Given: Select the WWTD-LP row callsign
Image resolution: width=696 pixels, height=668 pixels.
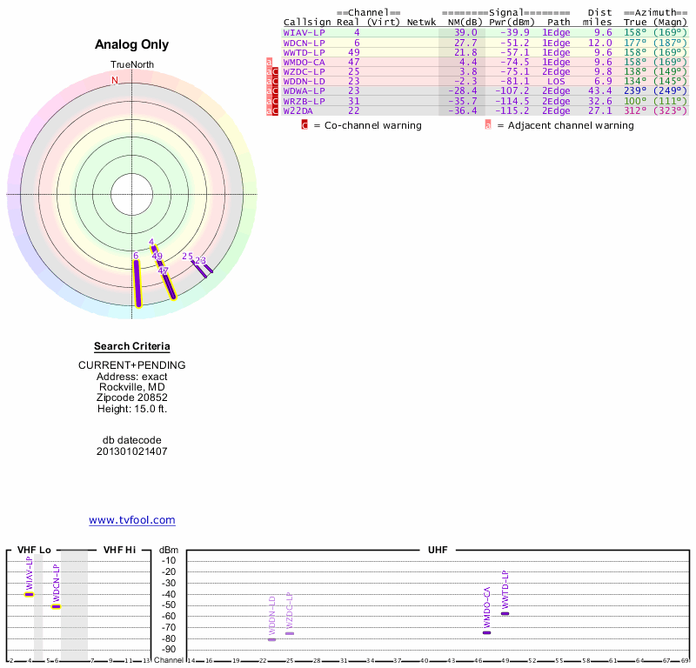Looking at the screenshot, I should 304,52.
